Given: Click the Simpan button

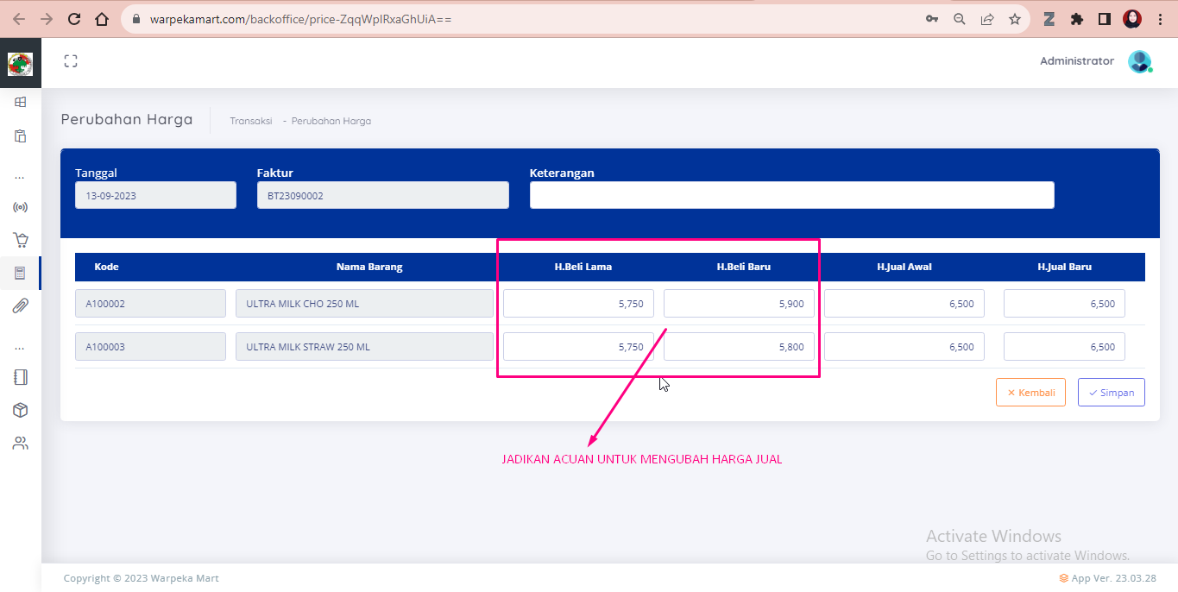Looking at the screenshot, I should coord(1112,392).
